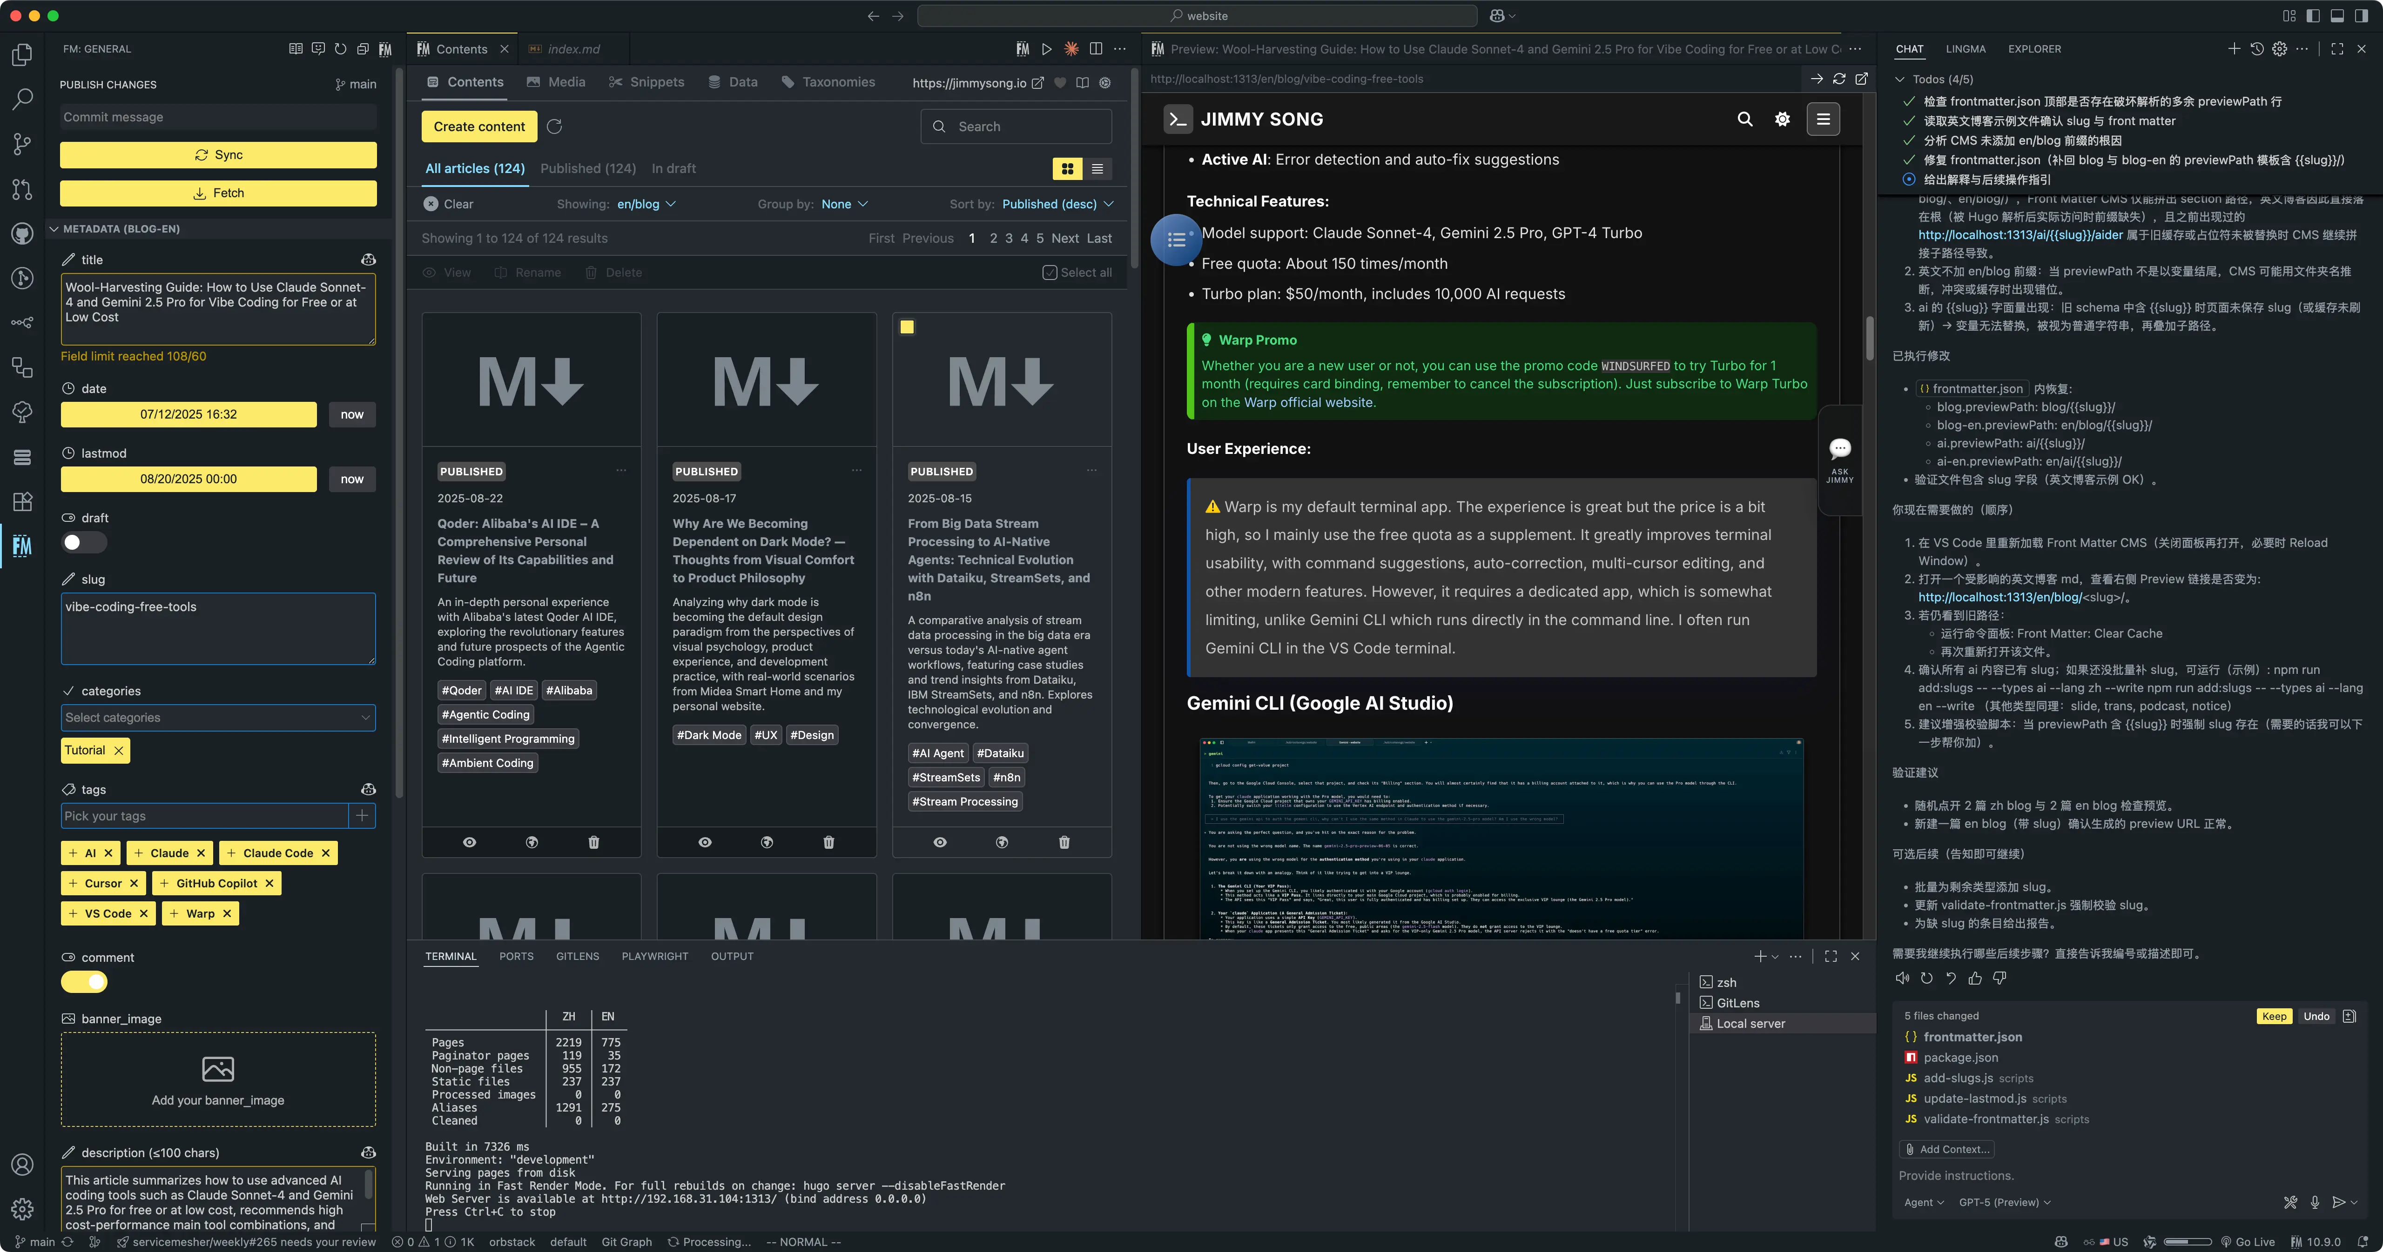The image size is (2383, 1252).
Task: Open the site search magnifier in preview
Action: tap(1745, 119)
